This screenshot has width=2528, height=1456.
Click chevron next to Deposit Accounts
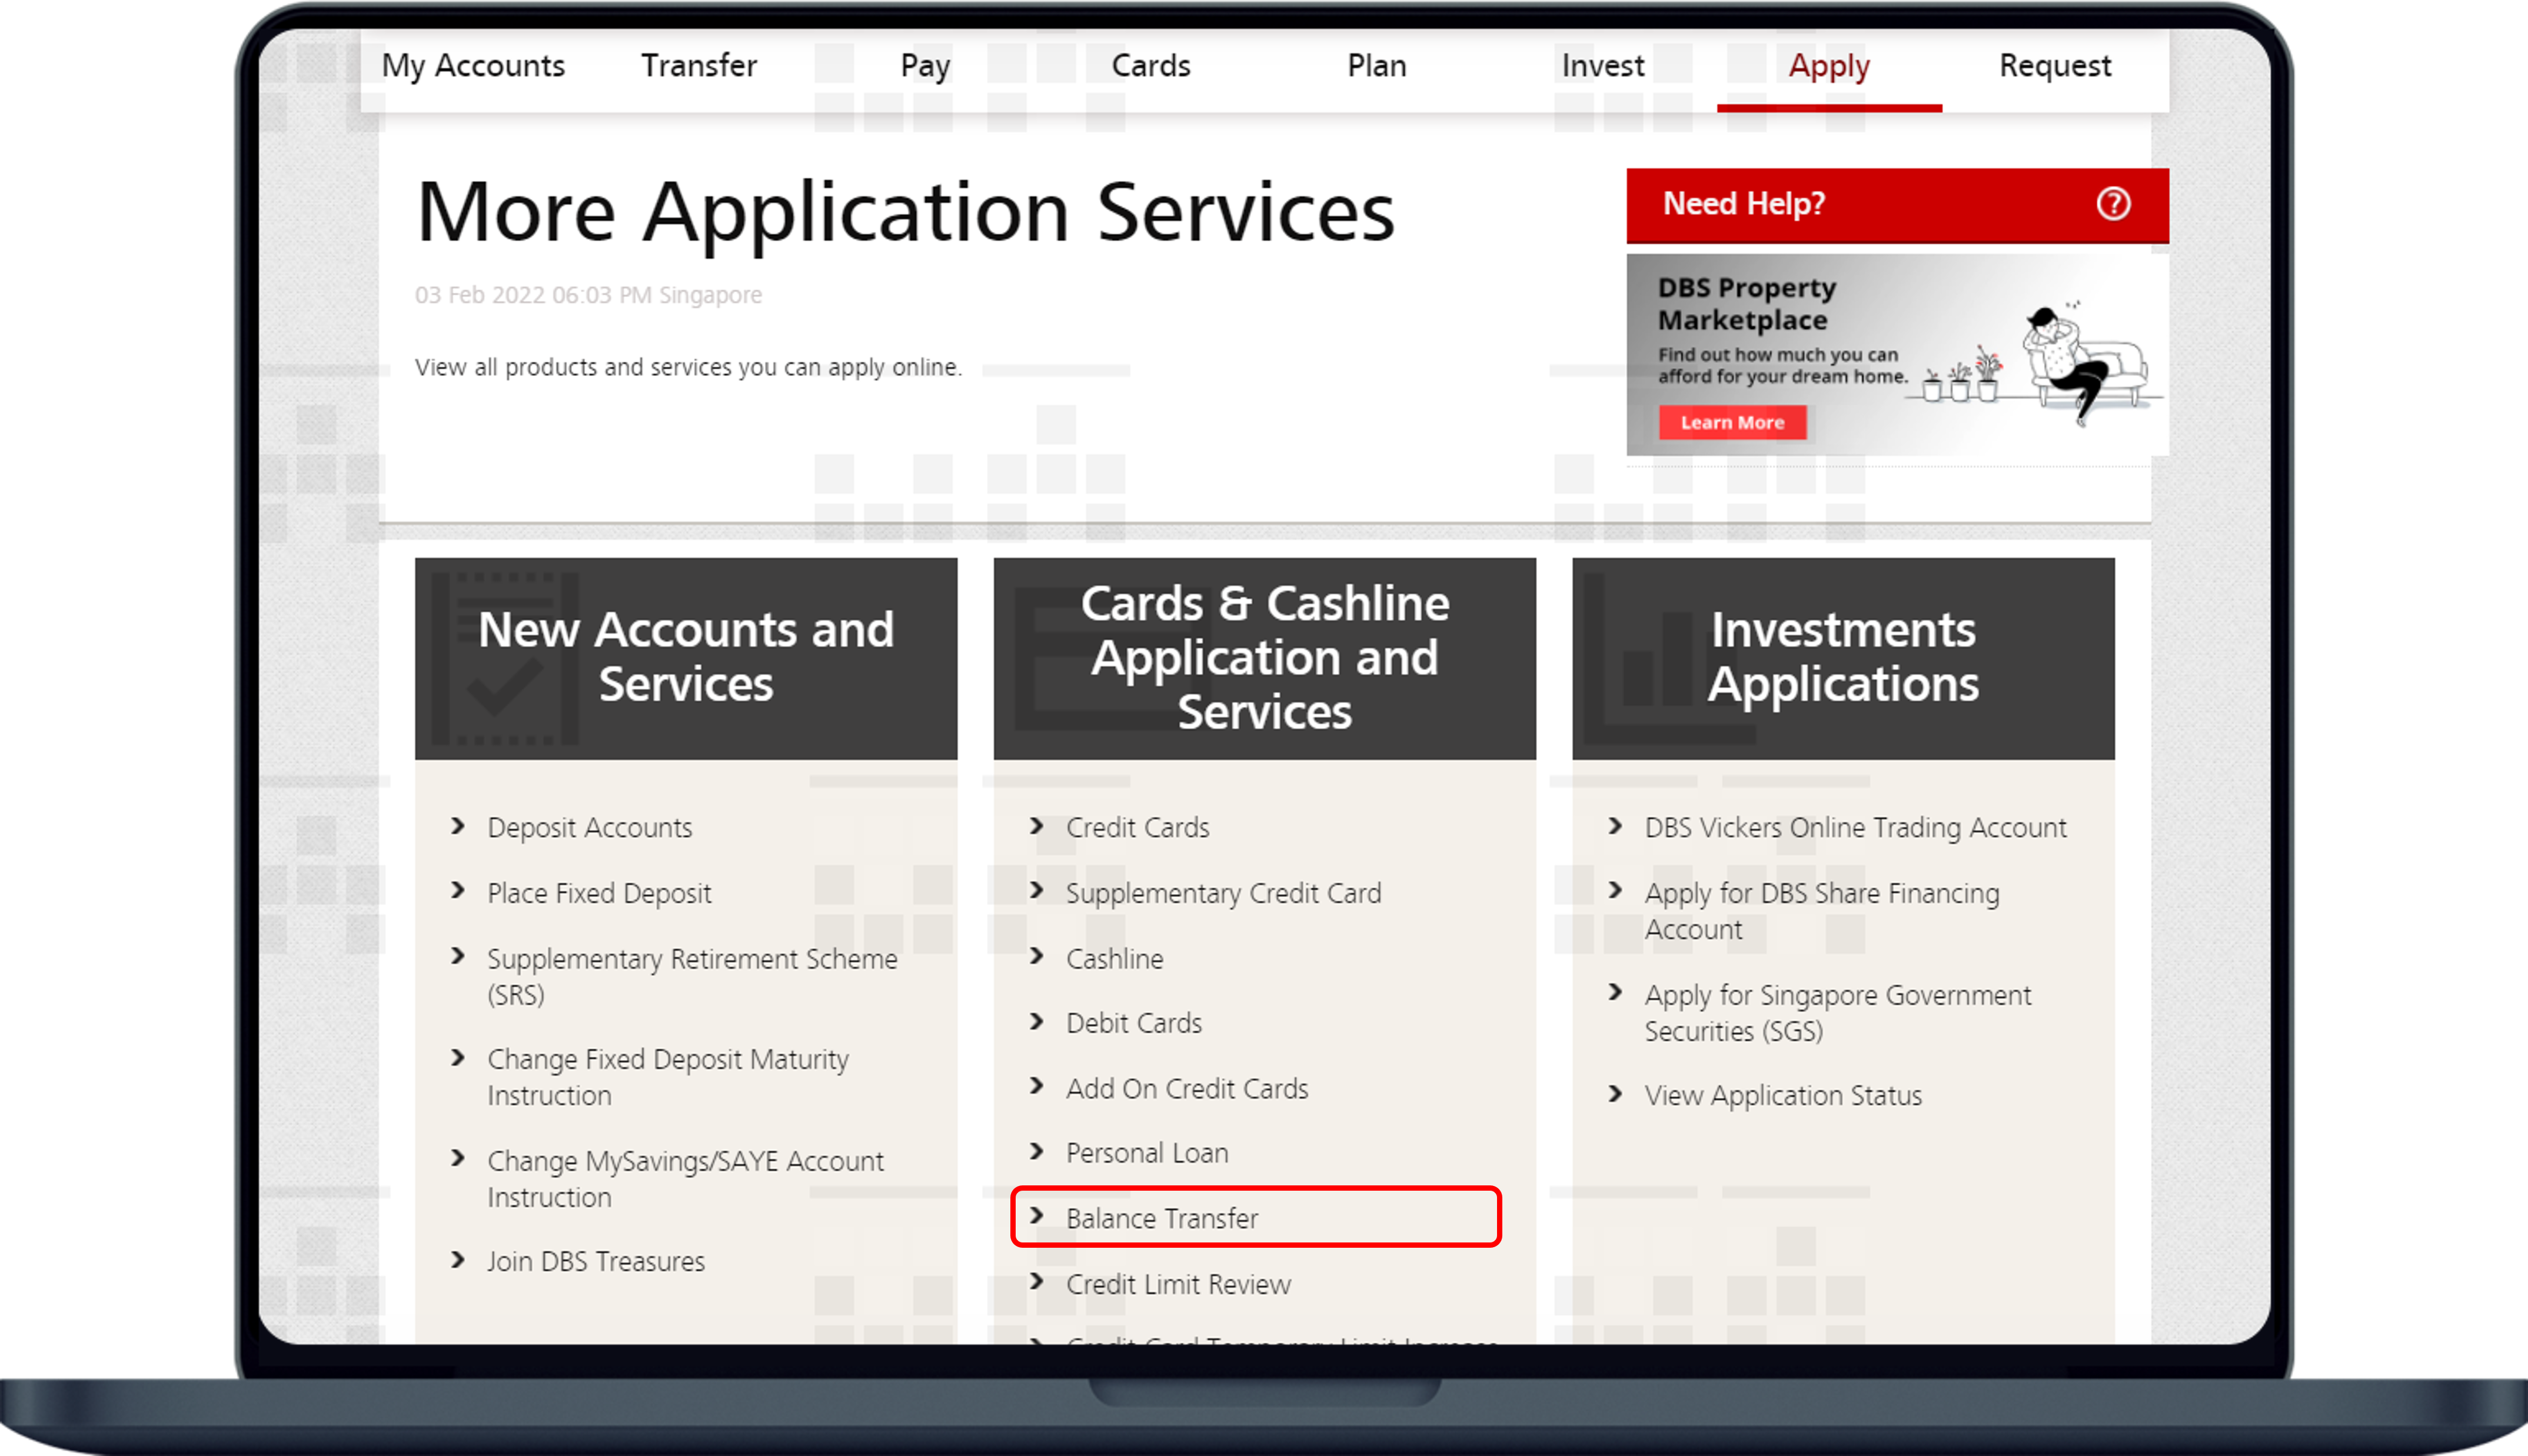pyautogui.click(x=458, y=826)
